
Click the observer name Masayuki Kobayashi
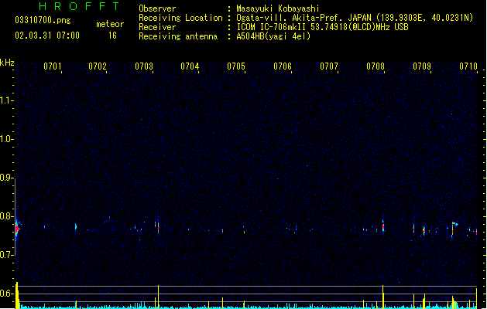click(278, 8)
